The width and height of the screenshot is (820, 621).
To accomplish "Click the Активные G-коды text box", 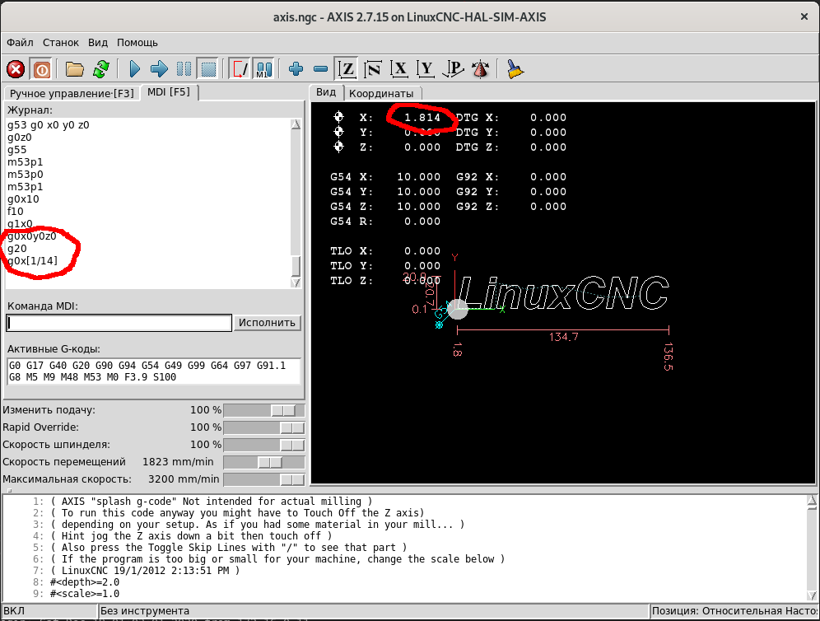I will (x=154, y=371).
